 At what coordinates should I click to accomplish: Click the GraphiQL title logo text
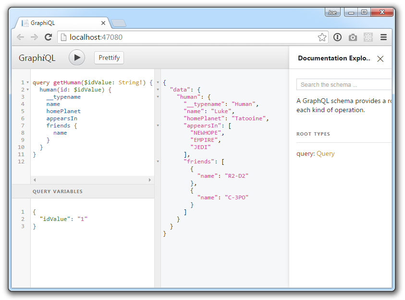[x=37, y=58]
